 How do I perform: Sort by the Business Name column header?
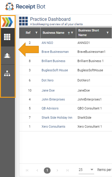(x=53, y=33)
